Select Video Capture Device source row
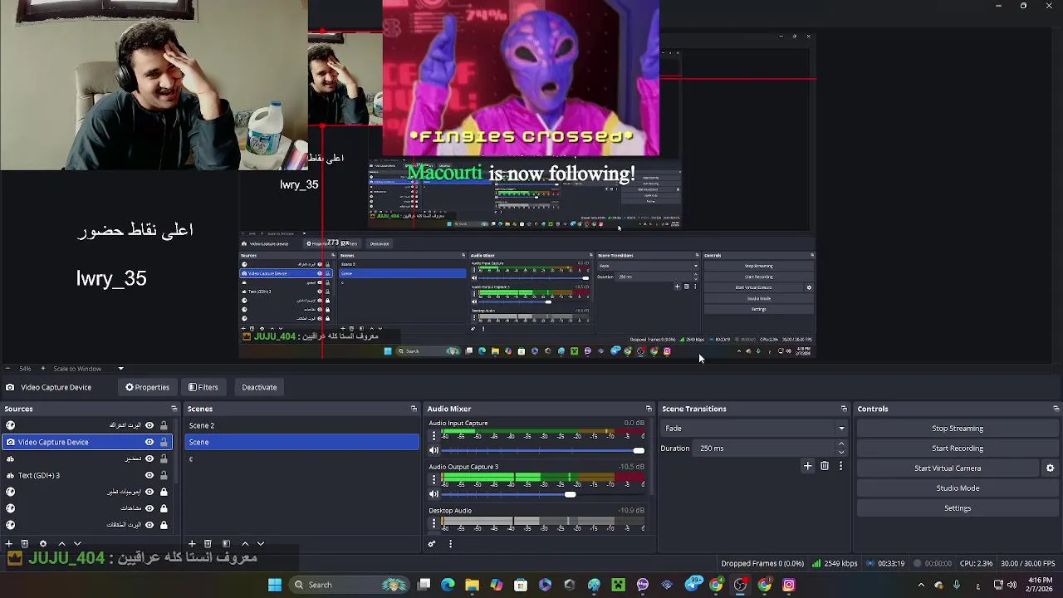 coord(86,442)
